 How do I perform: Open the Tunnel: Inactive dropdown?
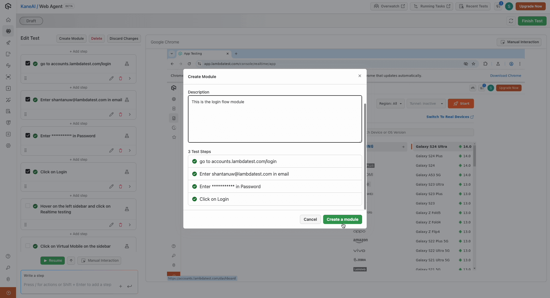click(426, 104)
